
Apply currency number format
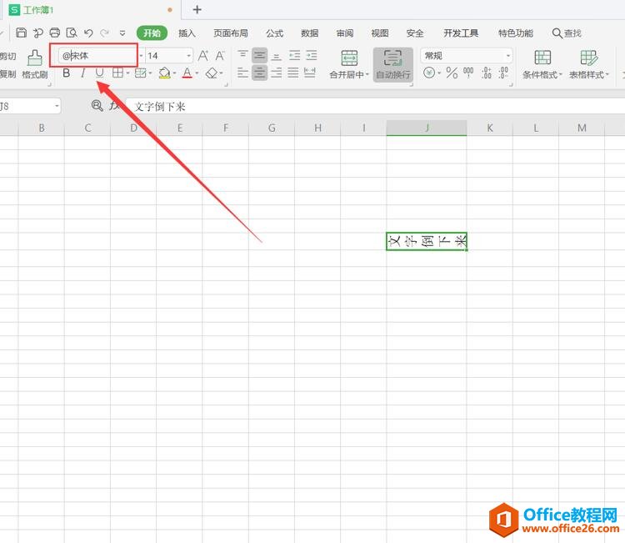(x=429, y=73)
